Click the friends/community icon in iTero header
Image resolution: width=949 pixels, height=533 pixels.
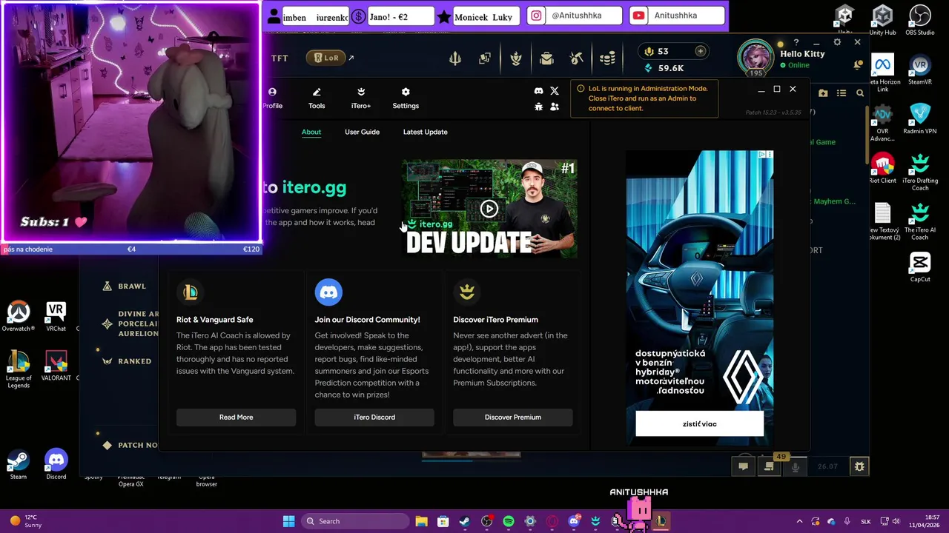pyautogui.click(x=555, y=107)
